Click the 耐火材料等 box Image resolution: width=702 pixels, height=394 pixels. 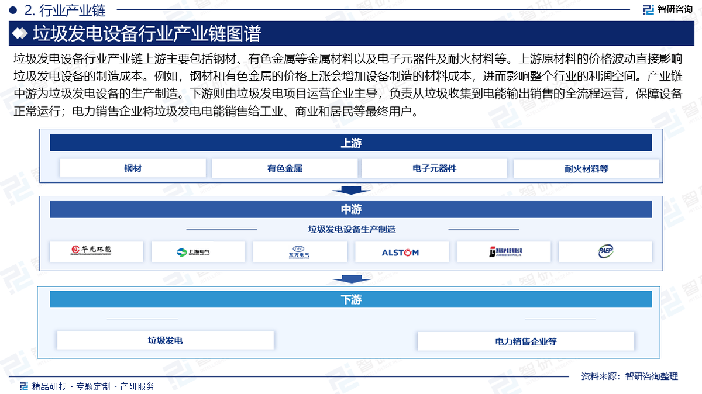586,169
